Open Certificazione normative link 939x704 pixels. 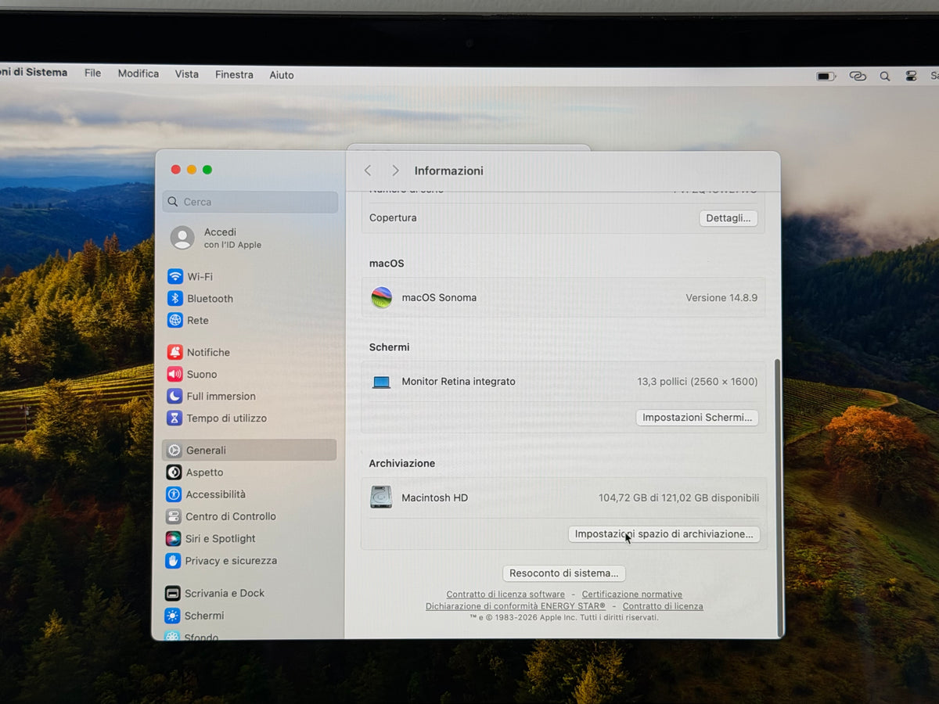tap(632, 594)
